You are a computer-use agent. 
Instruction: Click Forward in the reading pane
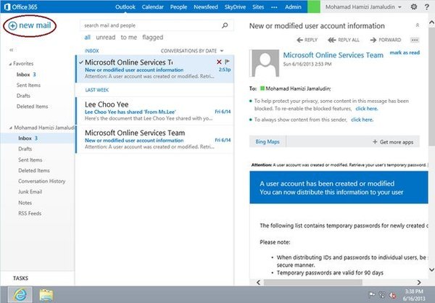pyautogui.click(x=387, y=40)
